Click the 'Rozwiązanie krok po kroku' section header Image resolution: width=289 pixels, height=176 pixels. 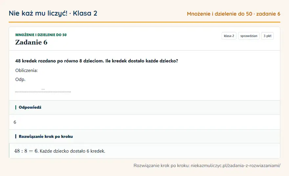(x=144, y=136)
